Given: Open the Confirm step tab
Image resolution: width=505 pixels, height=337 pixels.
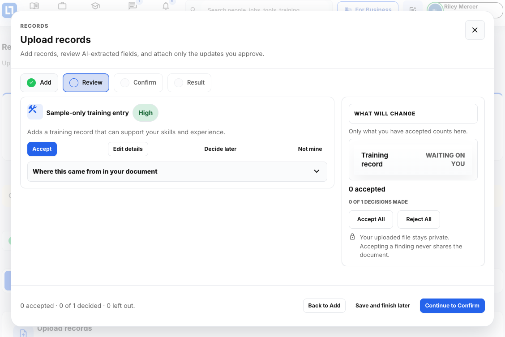Looking at the screenshot, I should pos(138,83).
